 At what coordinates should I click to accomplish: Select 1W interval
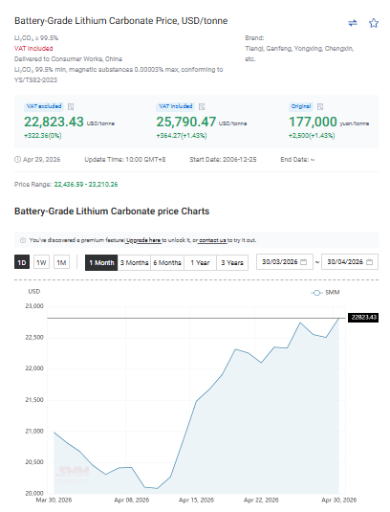point(41,262)
